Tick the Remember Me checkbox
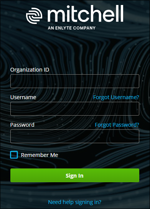 14,155
